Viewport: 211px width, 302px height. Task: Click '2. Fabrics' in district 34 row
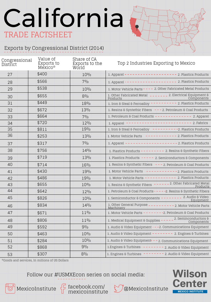(200, 123)
